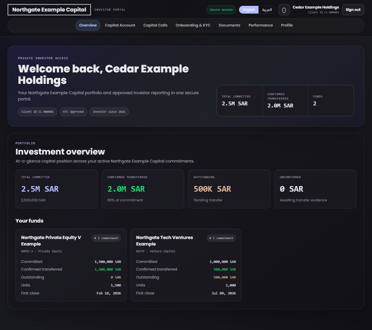Screen dimensions: 372x330
Task: Select the Funds count 2 stat
Action: (331, 101)
